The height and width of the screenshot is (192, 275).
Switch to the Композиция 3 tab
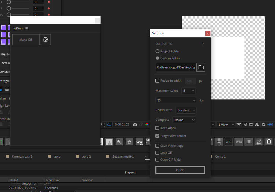pyautogui.click(x=22, y=157)
